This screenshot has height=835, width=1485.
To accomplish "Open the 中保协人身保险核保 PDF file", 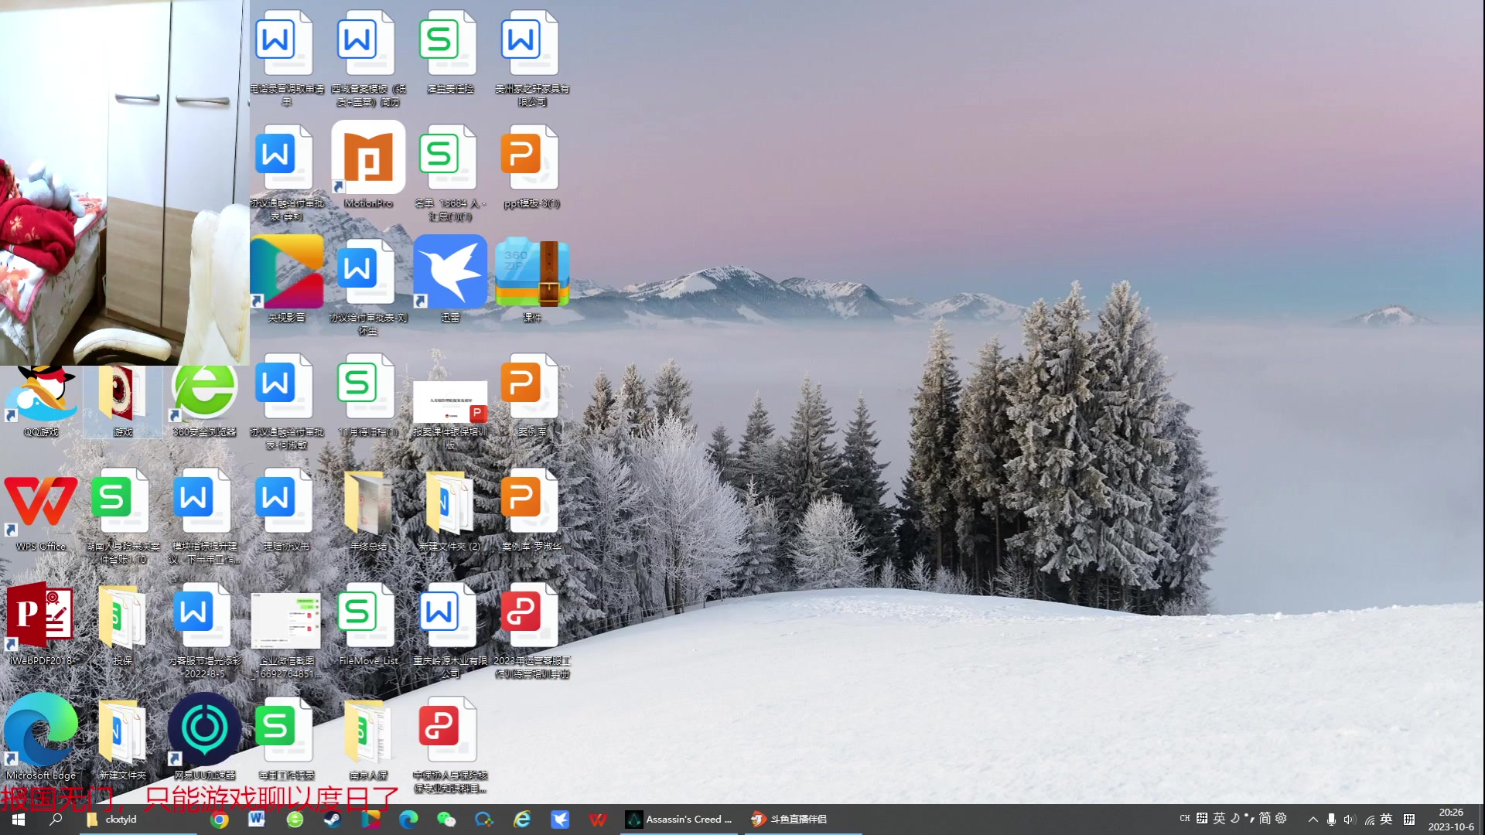I will click(x=450, y=744).
